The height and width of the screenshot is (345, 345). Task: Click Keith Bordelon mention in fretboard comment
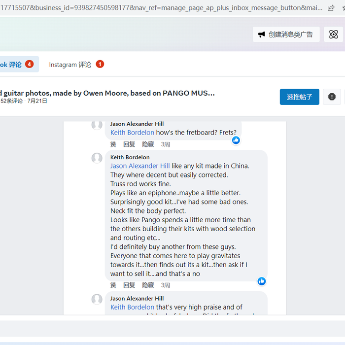(132, 133)
